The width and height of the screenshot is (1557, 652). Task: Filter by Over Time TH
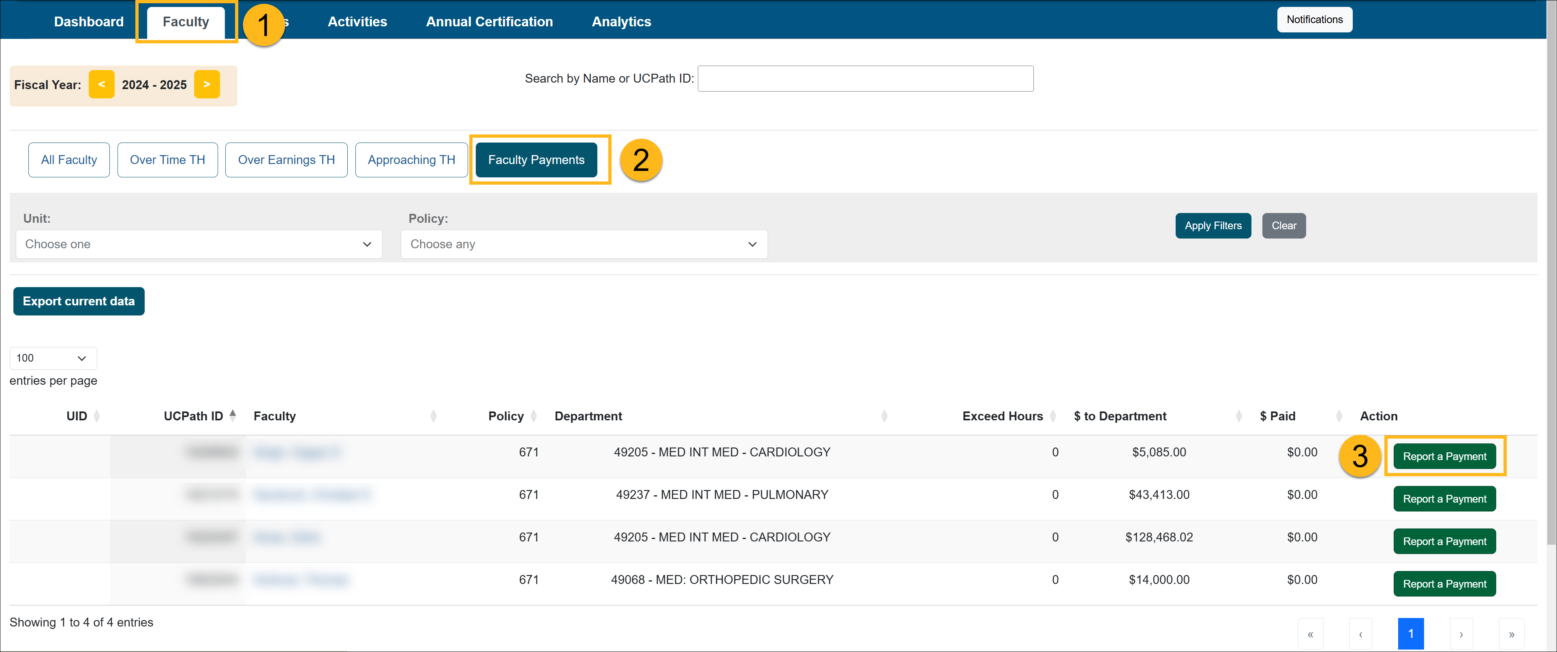pos(167,160)
